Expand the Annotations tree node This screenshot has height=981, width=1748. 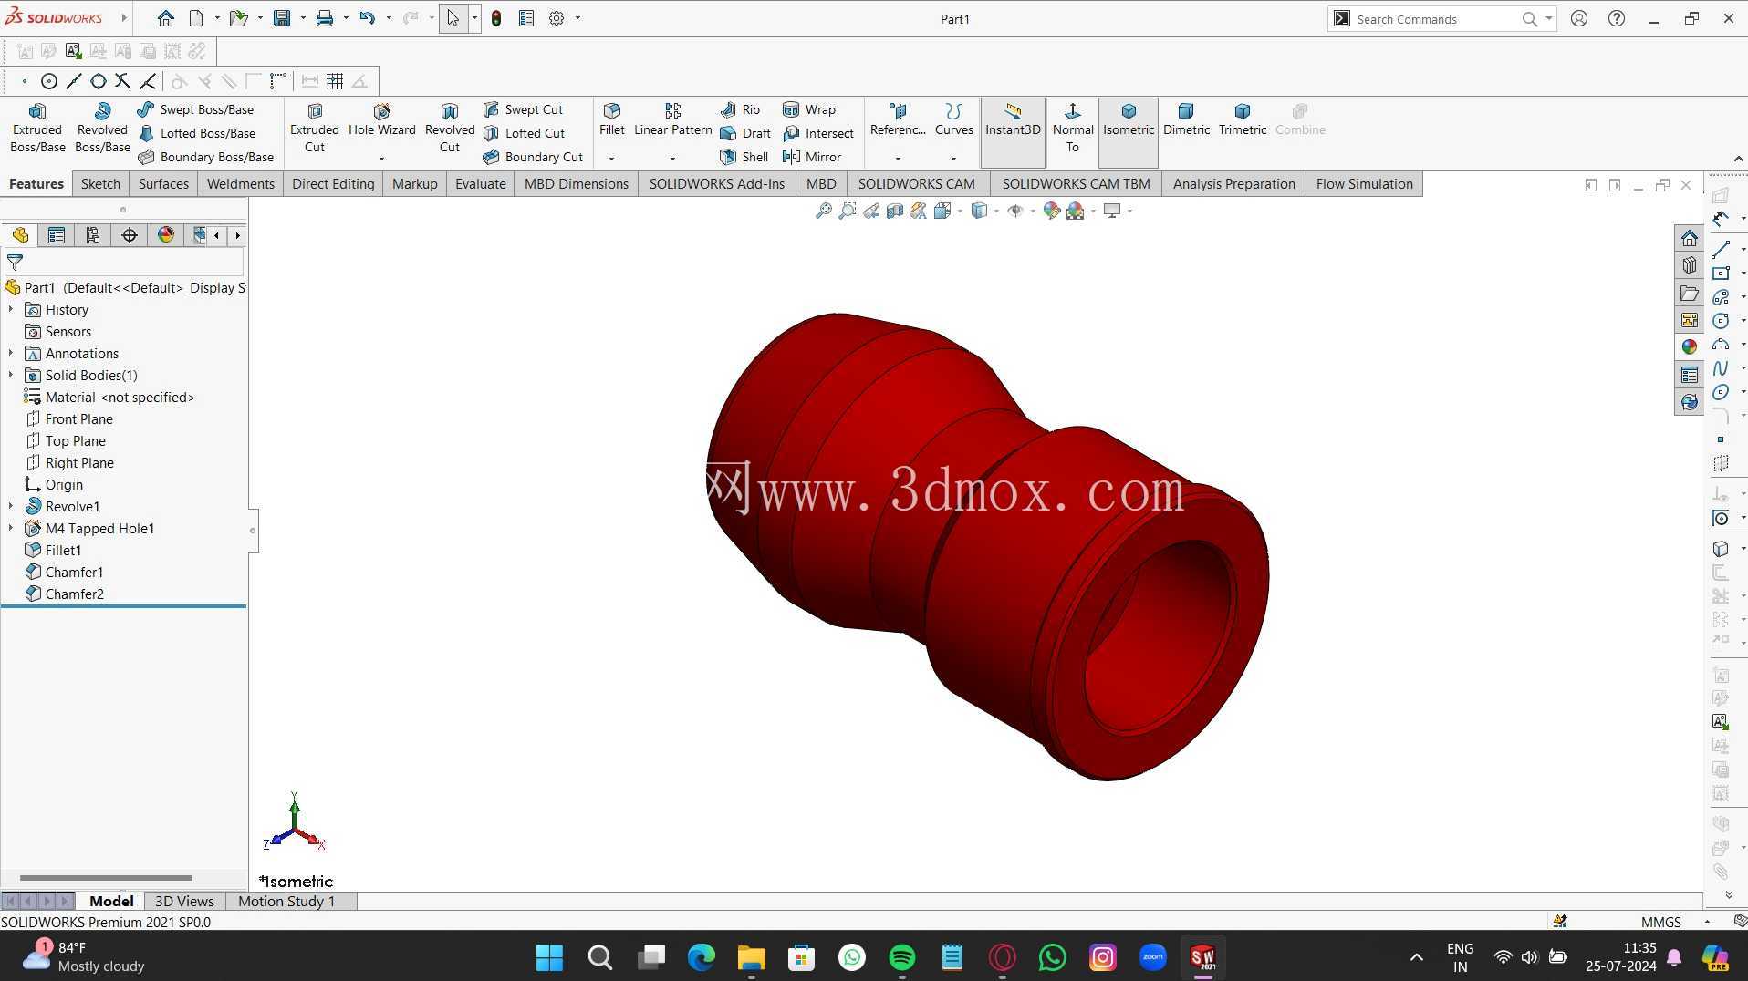pyautogui.click(x=11, y=354)
